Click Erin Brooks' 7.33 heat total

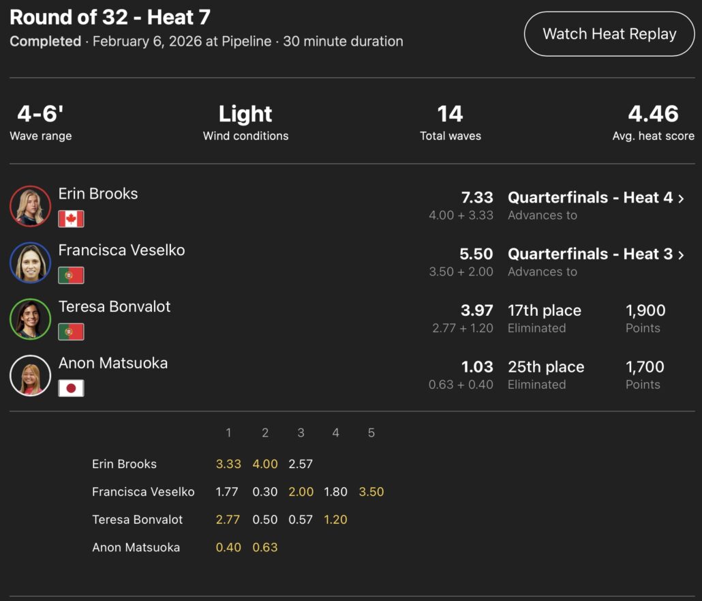click(x=477, y=198)
